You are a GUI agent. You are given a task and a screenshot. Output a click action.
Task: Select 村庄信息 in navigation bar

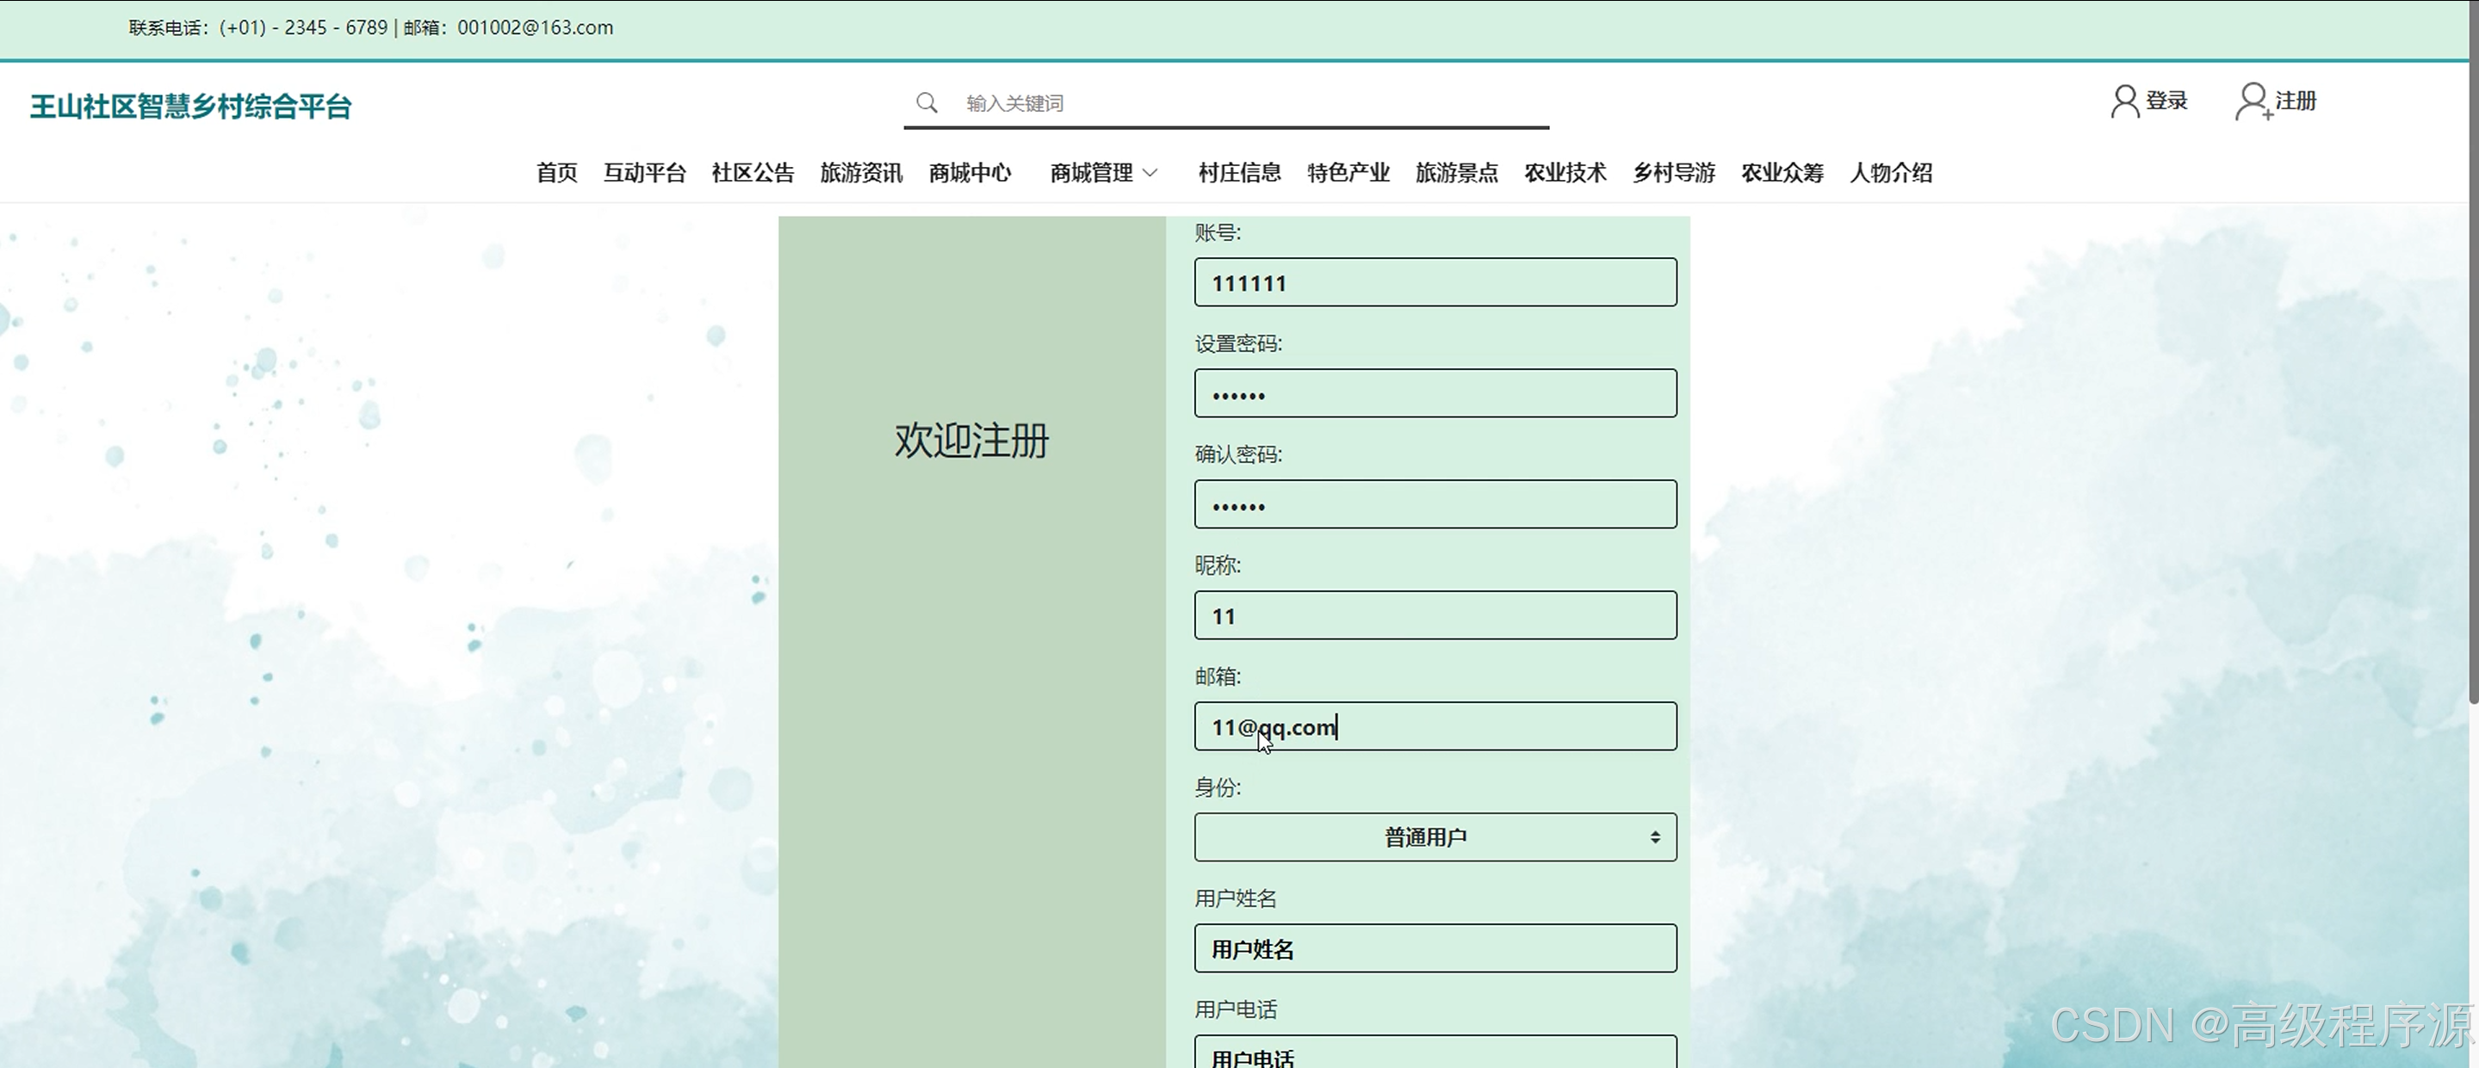tap(1240, 173)
